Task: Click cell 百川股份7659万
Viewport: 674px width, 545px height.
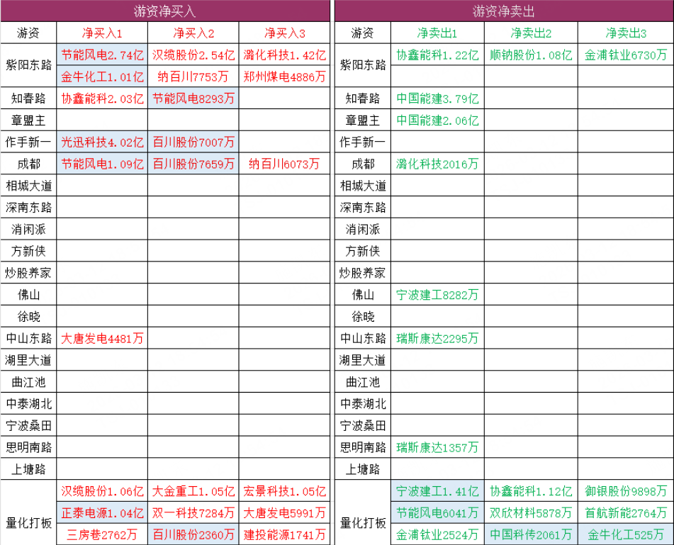Action: 193,164
